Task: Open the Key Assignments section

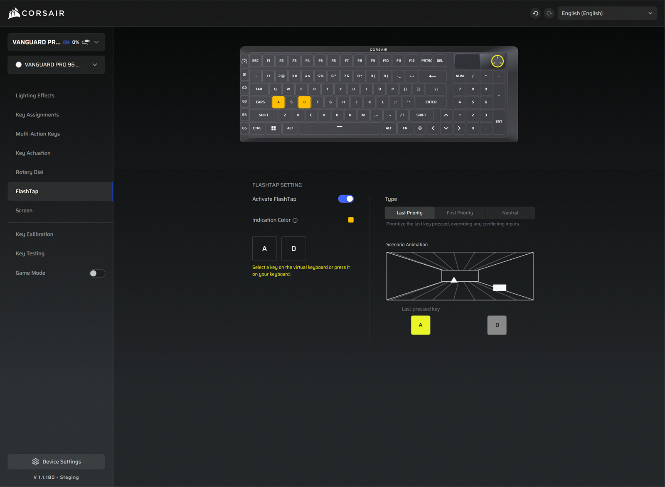Action: point(37,115)
